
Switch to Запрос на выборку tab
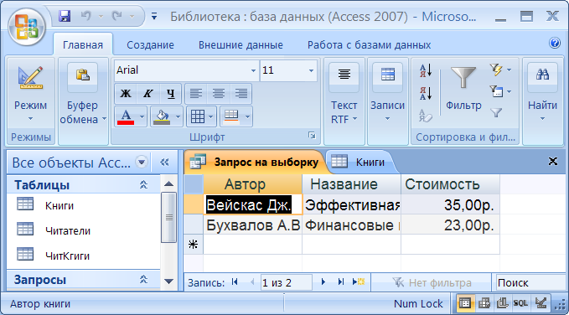[254, 162]
